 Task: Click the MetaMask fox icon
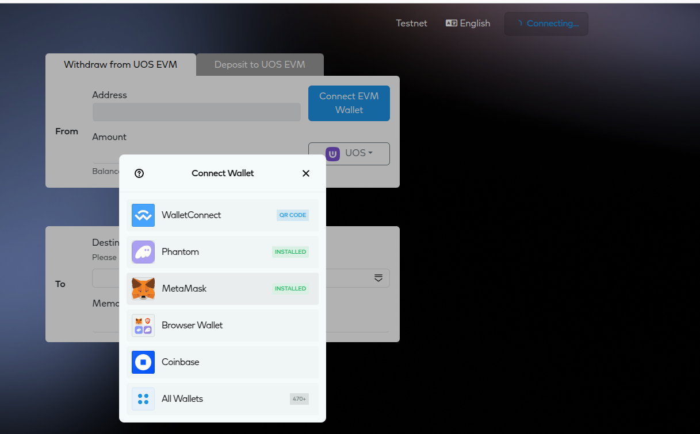[x=143, y=289]
